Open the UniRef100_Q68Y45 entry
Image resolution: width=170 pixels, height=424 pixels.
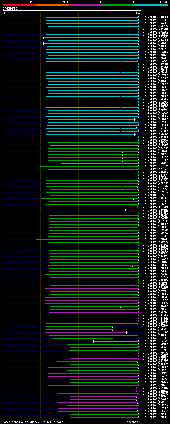(x=156, y=151)
